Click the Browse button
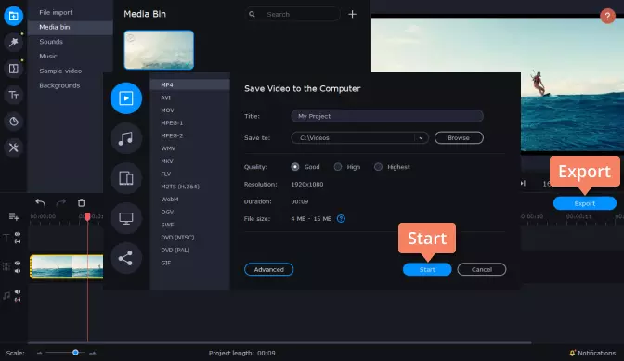624x361 pixels. [459, 138]
